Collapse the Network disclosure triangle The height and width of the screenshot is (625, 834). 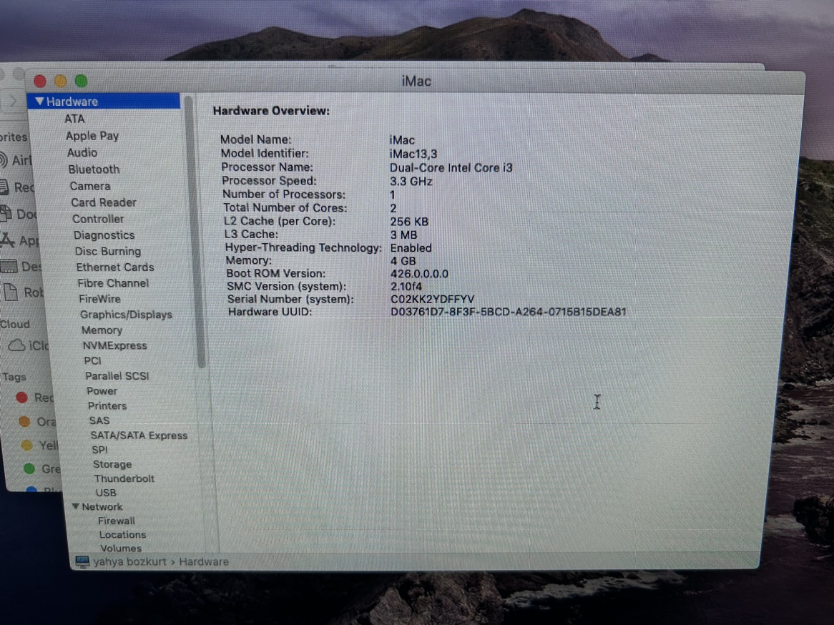coord(76,506)
